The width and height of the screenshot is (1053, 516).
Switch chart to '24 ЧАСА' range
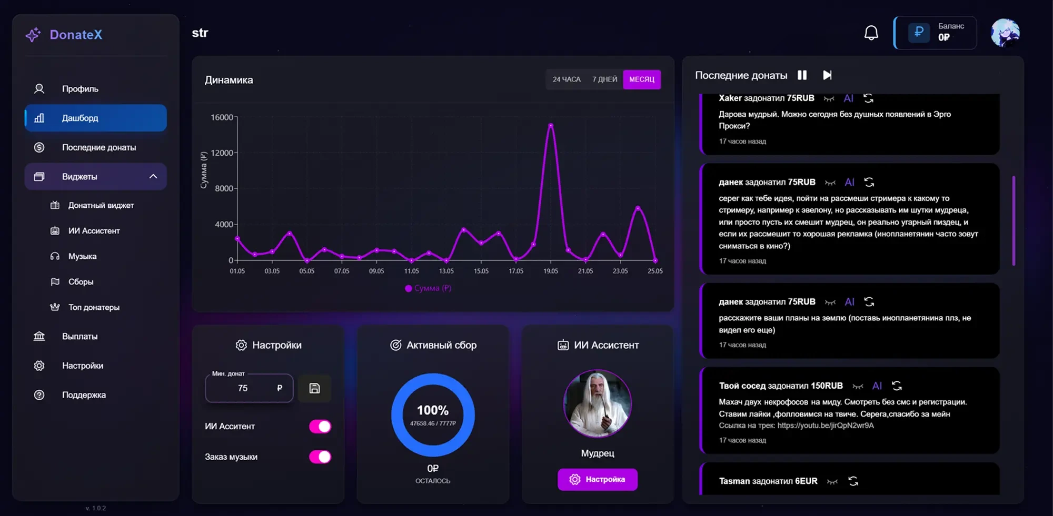coord(567,79)
